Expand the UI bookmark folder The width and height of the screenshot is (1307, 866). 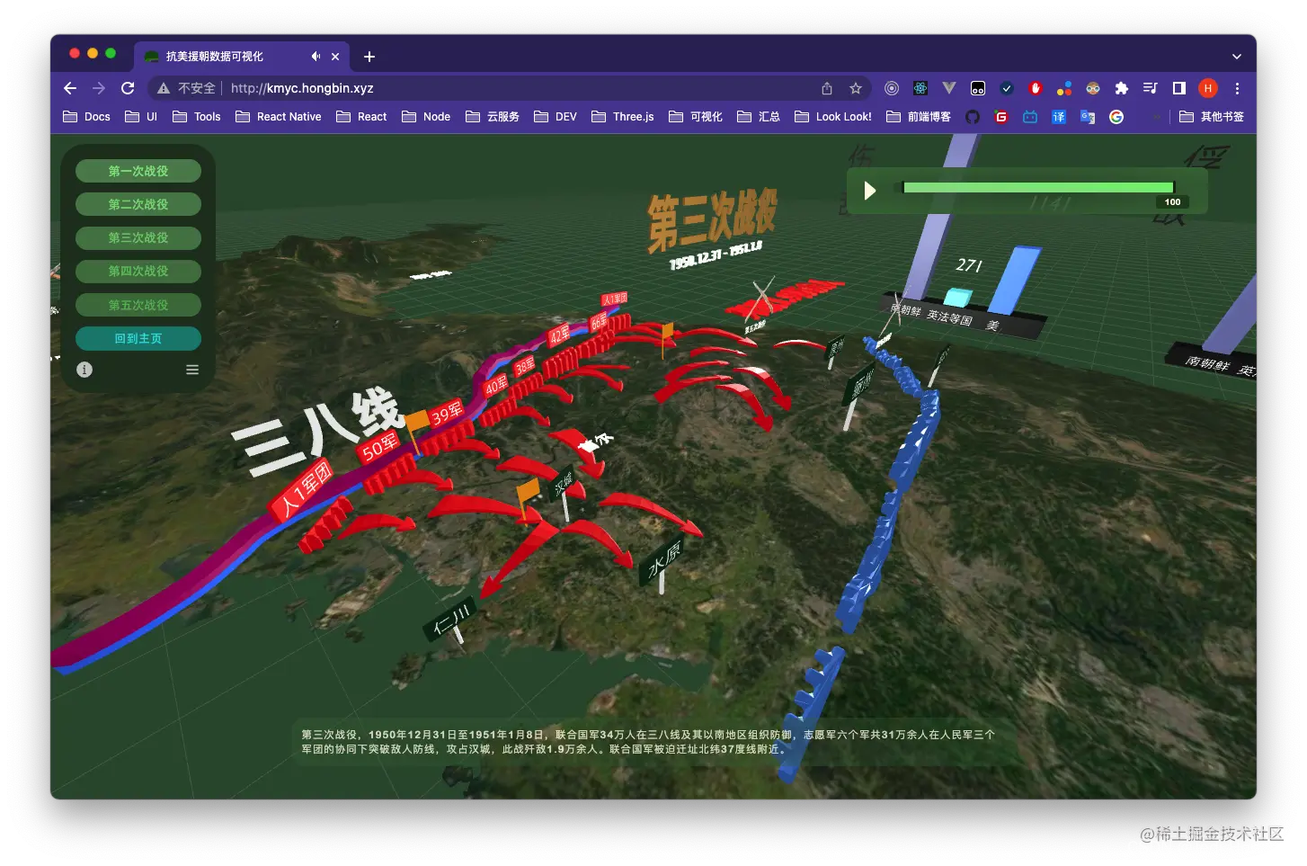[141, 117]
